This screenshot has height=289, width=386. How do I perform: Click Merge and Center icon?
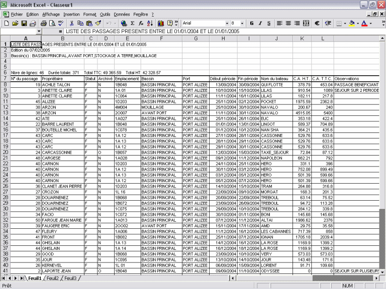pos(306,24)
